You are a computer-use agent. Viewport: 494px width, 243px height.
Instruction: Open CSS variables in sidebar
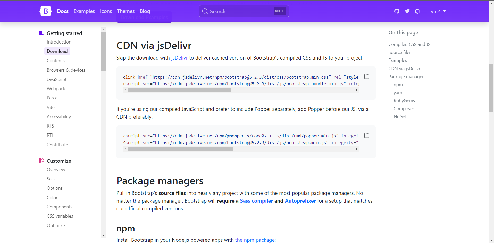[x=60, y=216]
